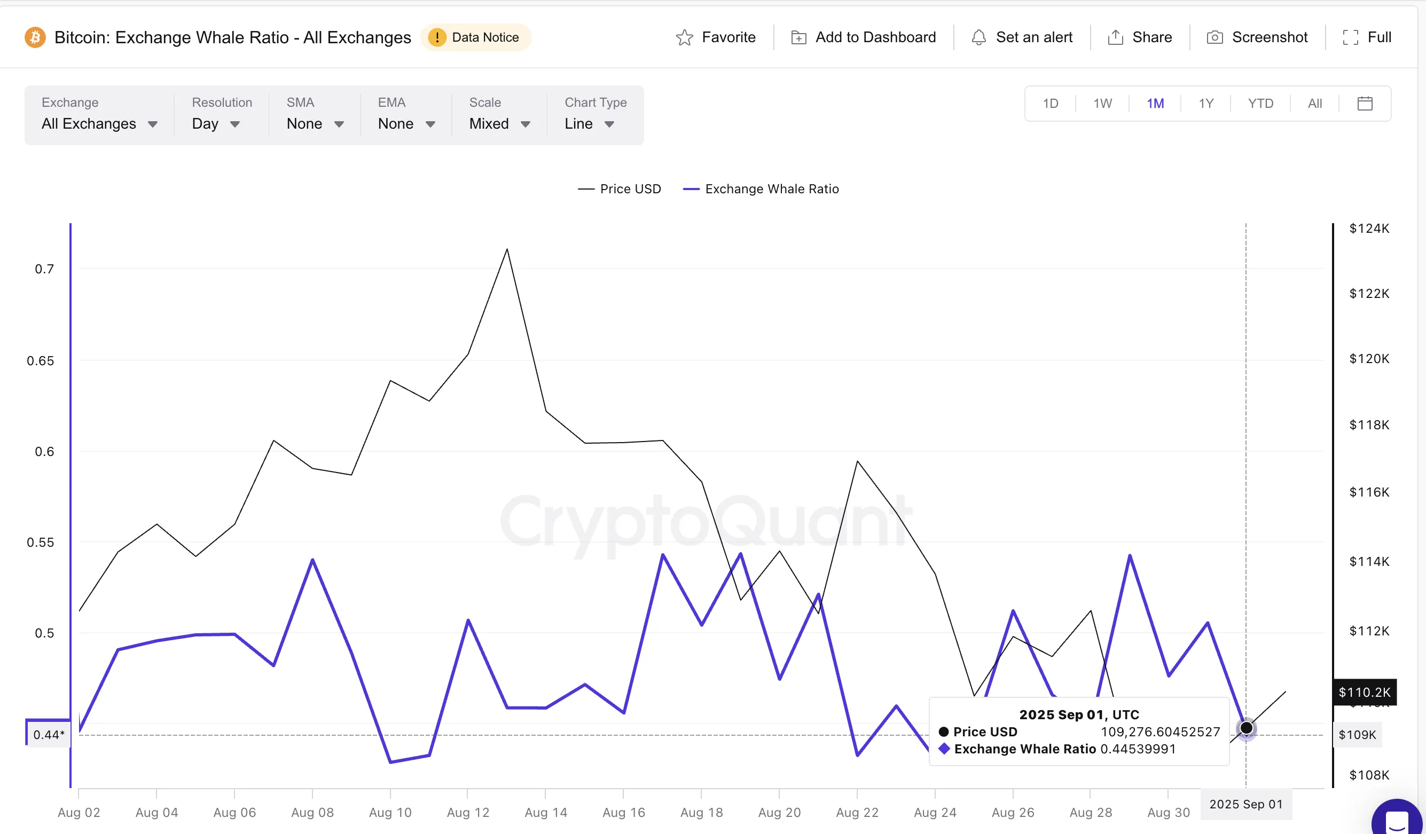Click the Bitcoin coin logo
The image size is (1426, 834).
35,37
